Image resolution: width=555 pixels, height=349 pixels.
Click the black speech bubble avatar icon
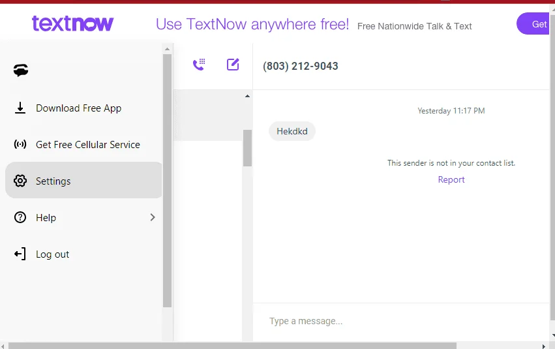coord(21,70)
